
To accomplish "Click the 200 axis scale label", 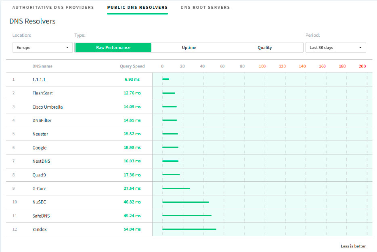I will coord(362,66).
